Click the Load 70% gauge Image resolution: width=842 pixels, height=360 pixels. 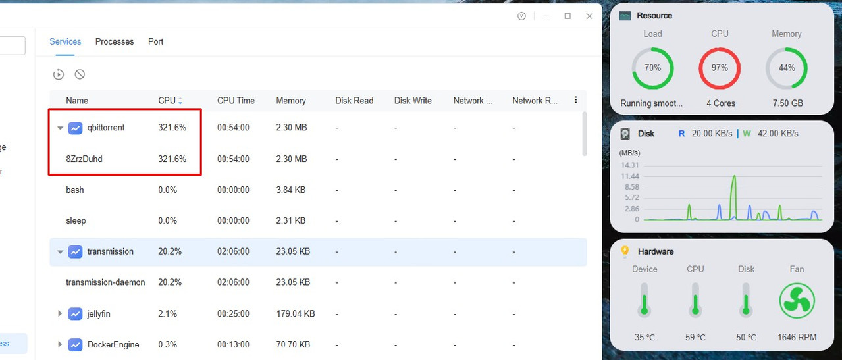652,68
